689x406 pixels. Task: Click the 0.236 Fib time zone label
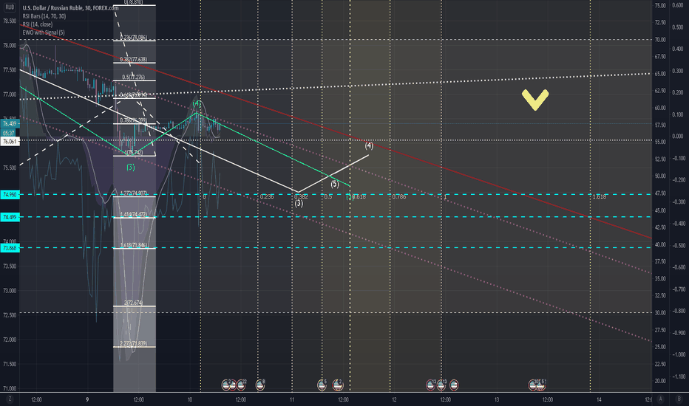point(267,196)
